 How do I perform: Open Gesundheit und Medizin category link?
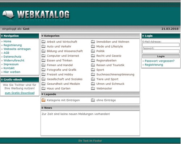click(x=63, y=84)
